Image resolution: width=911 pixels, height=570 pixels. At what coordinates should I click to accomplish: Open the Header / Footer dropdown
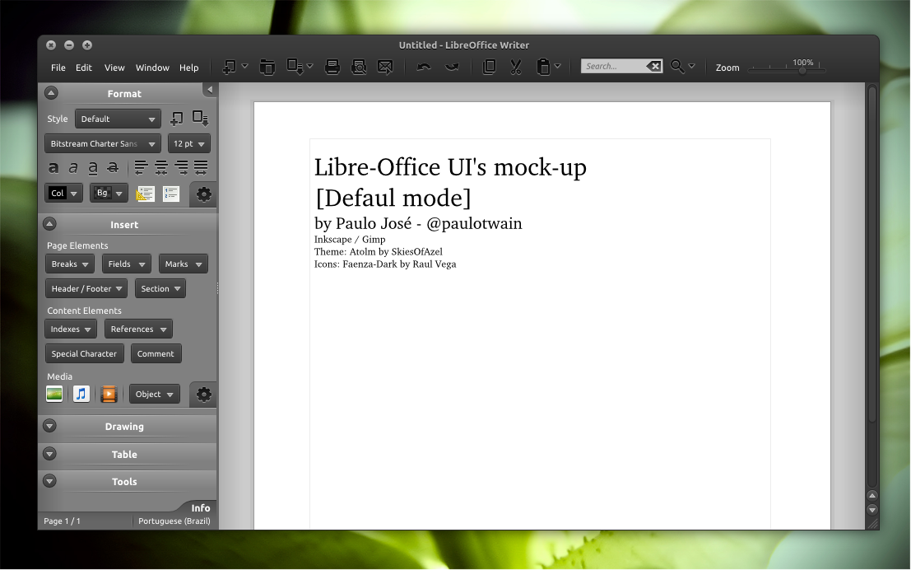pos(86,288)
